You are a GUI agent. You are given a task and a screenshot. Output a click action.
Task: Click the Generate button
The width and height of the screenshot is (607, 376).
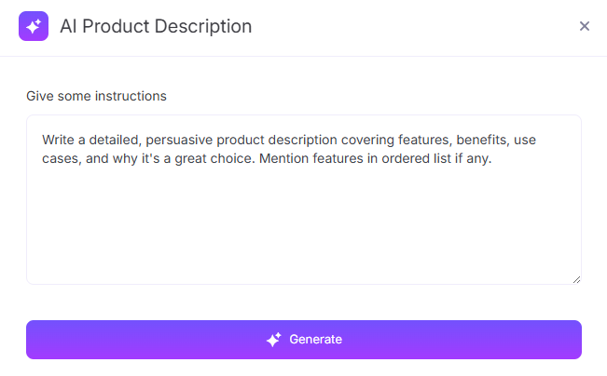pyautogui.click(x=304, y=340)
